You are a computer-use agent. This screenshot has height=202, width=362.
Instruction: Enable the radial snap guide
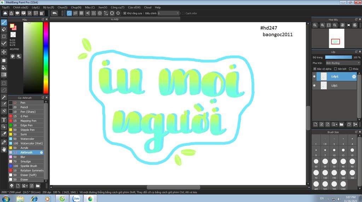[93, 13]
